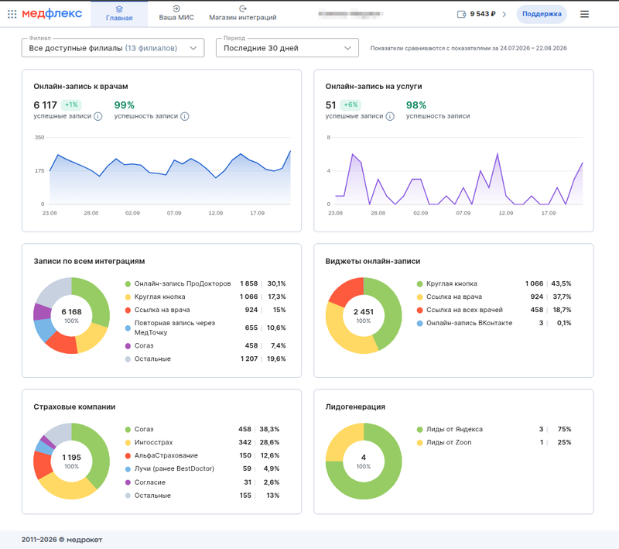The image size is (619, 549).
Task: Click the Лидогенерация card heading
Action: 355,407
